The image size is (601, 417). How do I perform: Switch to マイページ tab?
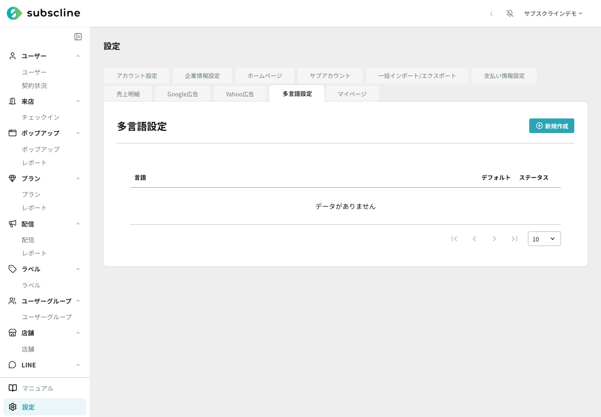pos(352,94)
